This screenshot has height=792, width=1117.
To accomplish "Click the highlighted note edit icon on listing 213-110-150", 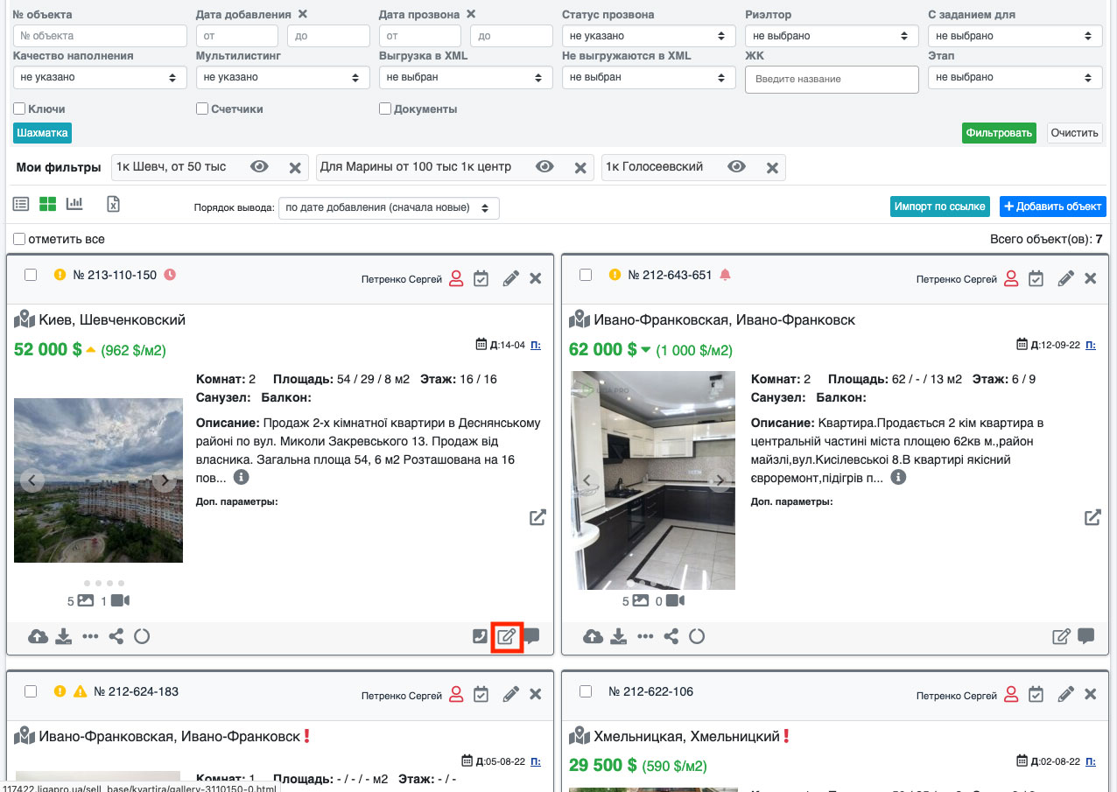I will [507, 636].
